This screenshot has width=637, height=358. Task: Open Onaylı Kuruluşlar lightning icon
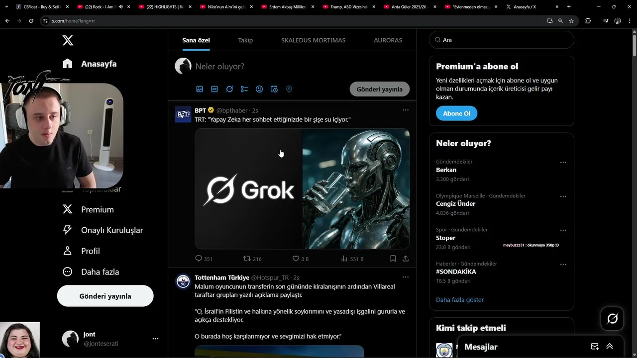[x=68, y=230]
